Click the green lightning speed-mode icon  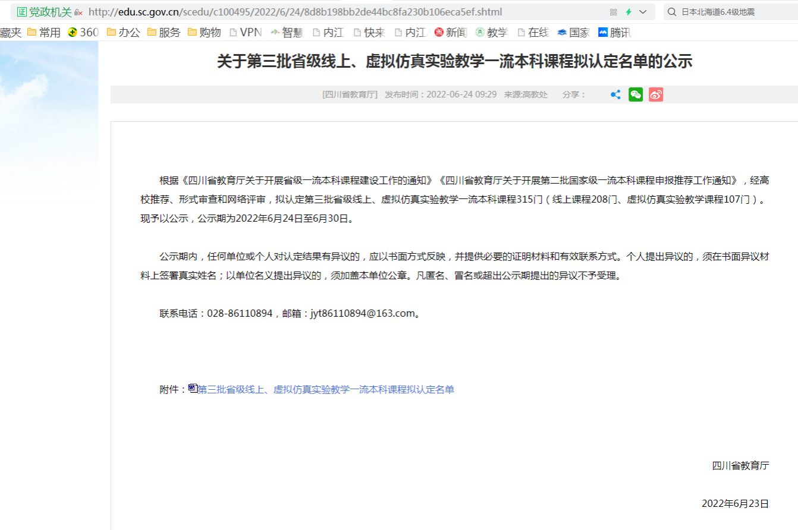(x=629, y=12)
